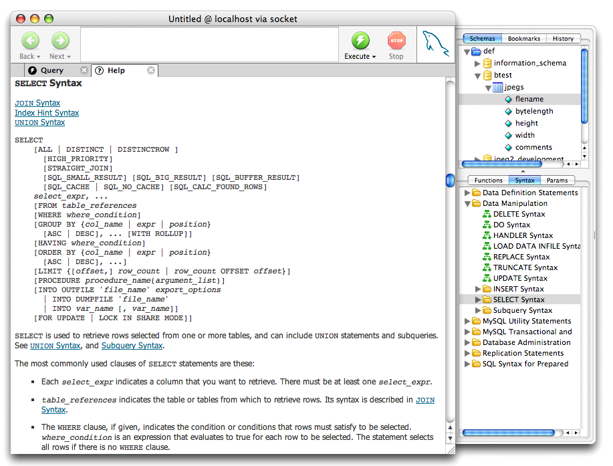Select the width column icon
The width and height of the screenshot is (613, 466).
[508, 136]
